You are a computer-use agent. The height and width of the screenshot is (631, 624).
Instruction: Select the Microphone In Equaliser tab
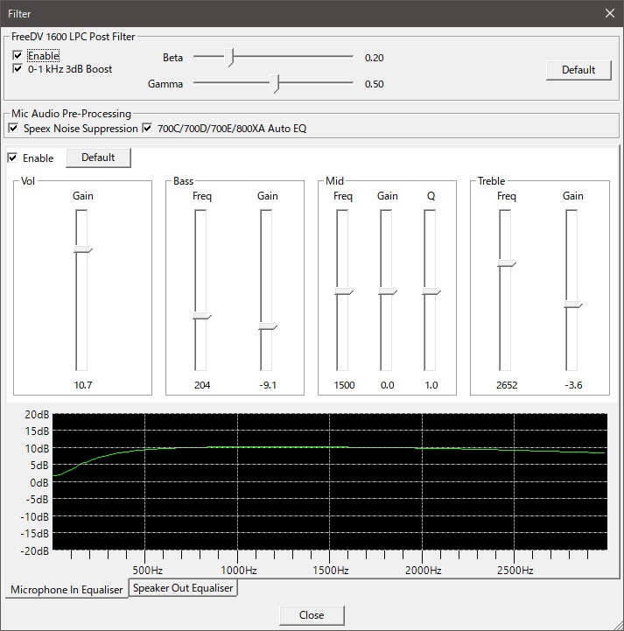[x=67, y=590]
